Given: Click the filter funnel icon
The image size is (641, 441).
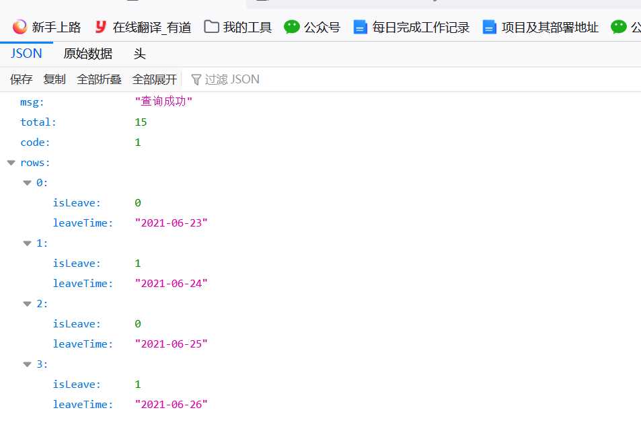Looking at the screenshot, I should tap(196, 79).
